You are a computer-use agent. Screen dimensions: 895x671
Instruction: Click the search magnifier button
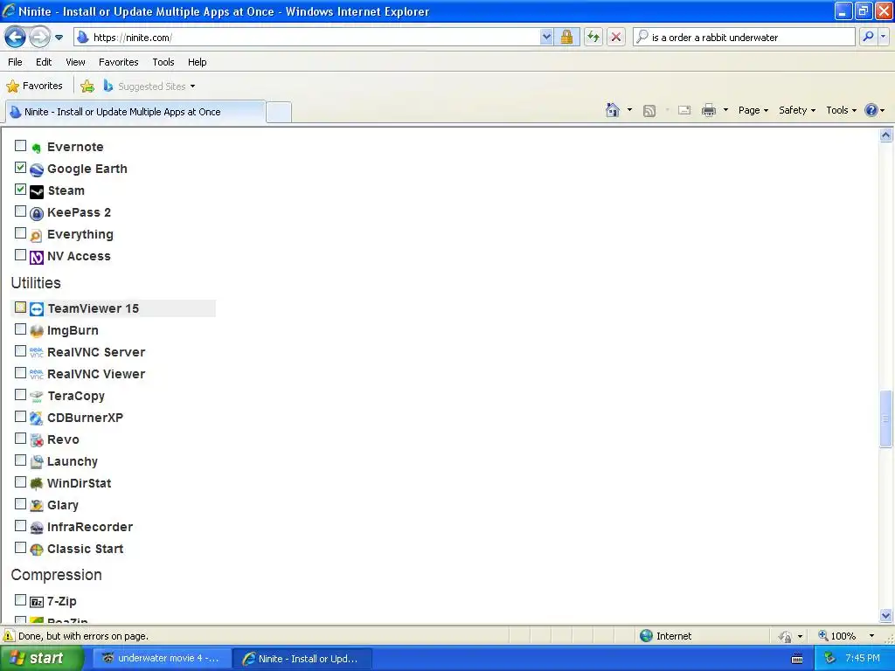868,37
